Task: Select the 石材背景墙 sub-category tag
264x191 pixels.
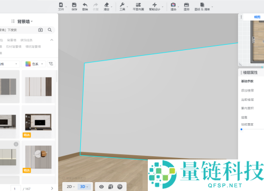Action: click(14, 46)
